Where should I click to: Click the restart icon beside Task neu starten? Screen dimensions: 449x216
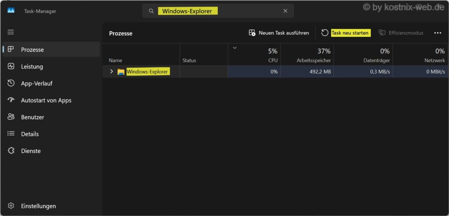(325, 33)
